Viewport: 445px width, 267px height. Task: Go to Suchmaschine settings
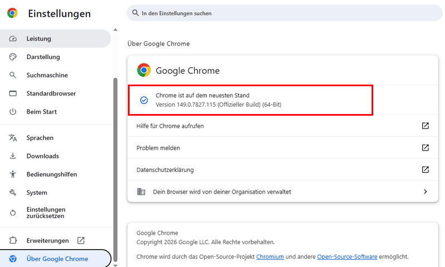pyautogui.click(x=55, y=75)
